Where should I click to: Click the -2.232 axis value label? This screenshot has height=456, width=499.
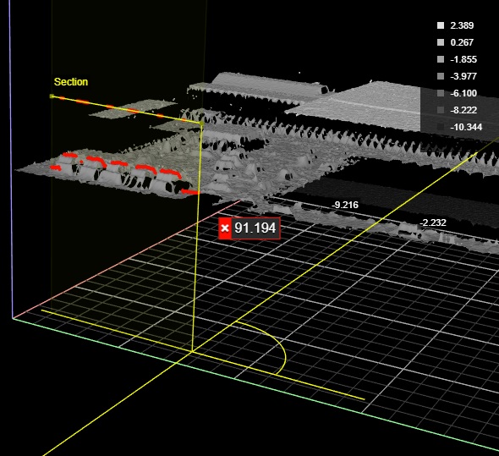(x=433, y=223)
